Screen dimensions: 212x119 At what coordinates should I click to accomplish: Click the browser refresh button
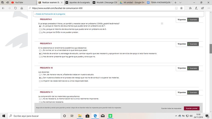[15, 8]
